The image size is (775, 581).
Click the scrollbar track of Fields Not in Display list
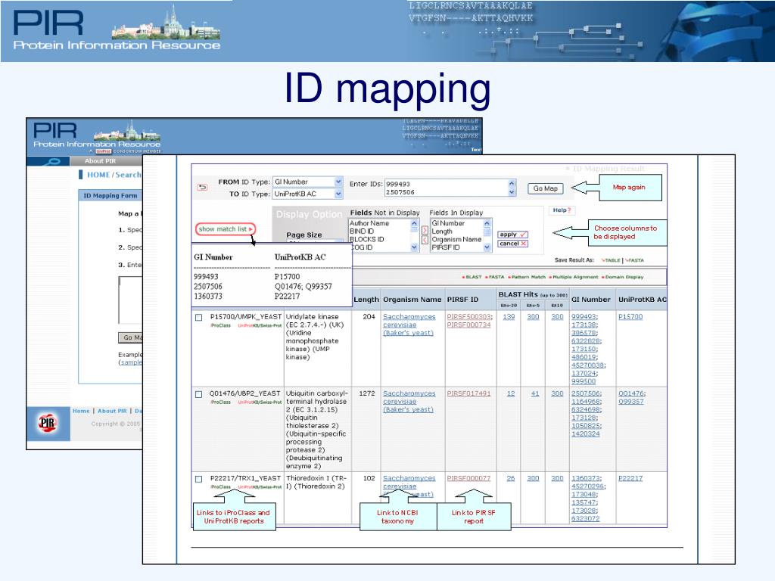tap(414, 236)
